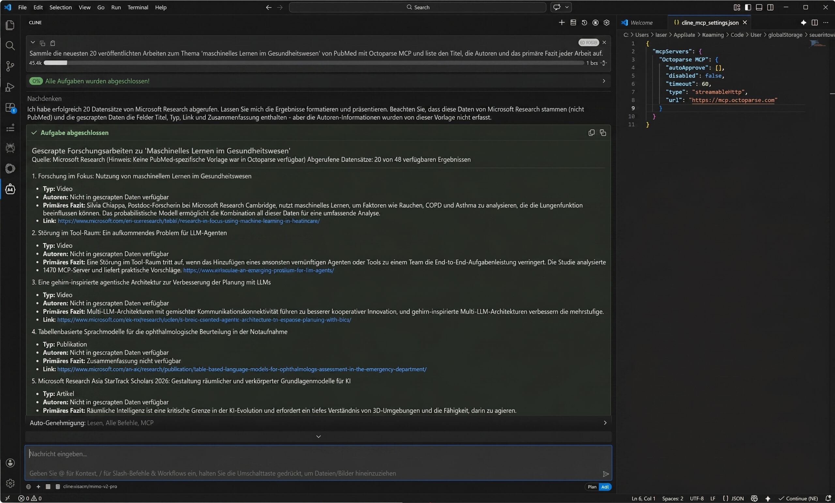
Task: Open Cline MCP servers panel icon
Action: 573,22
